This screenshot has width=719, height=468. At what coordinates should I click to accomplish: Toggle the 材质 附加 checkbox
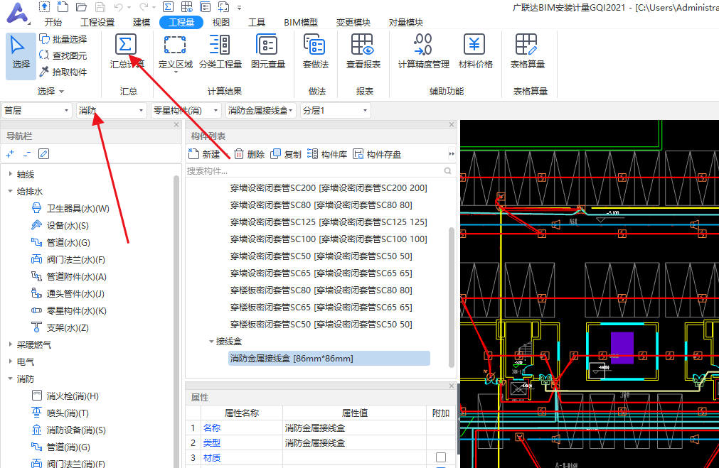441,457
